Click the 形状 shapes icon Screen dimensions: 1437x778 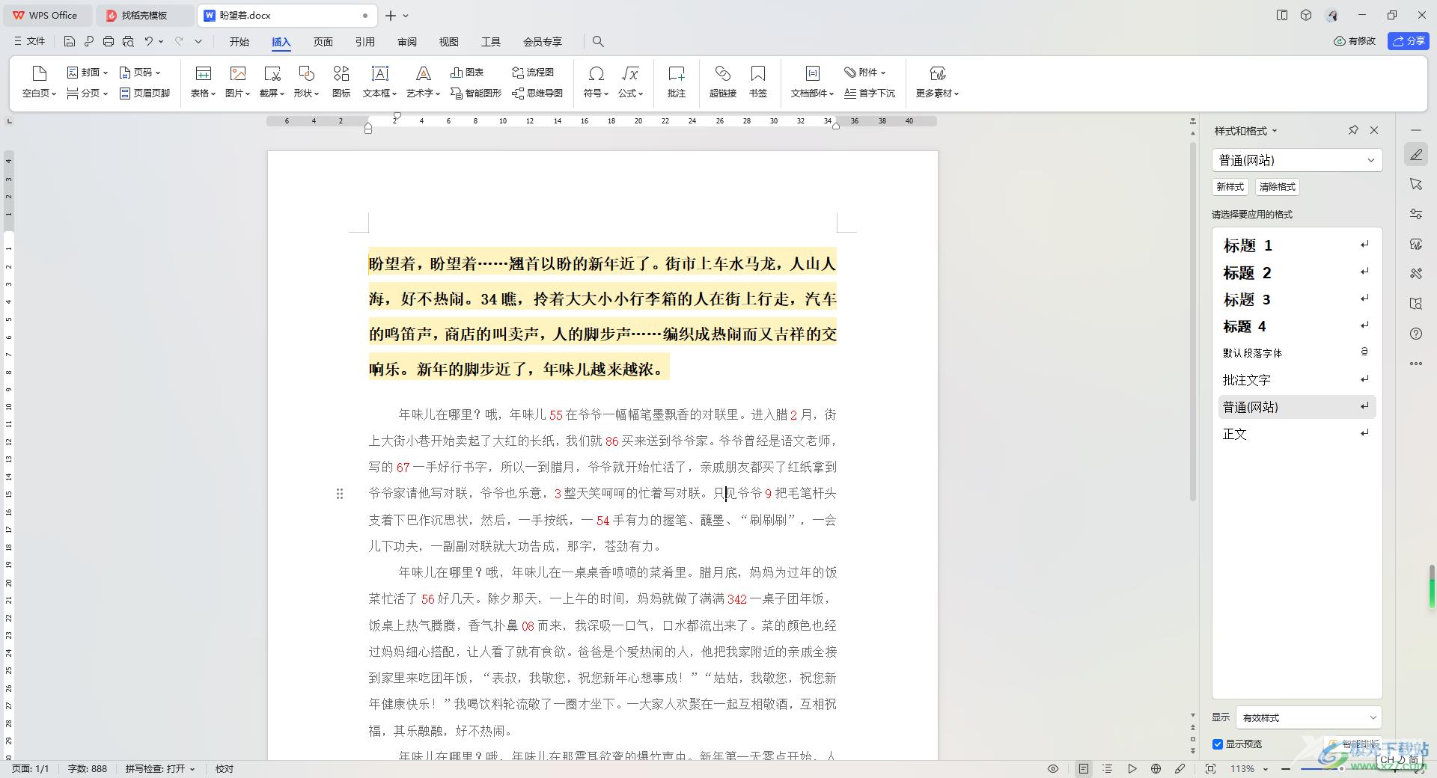307,73
